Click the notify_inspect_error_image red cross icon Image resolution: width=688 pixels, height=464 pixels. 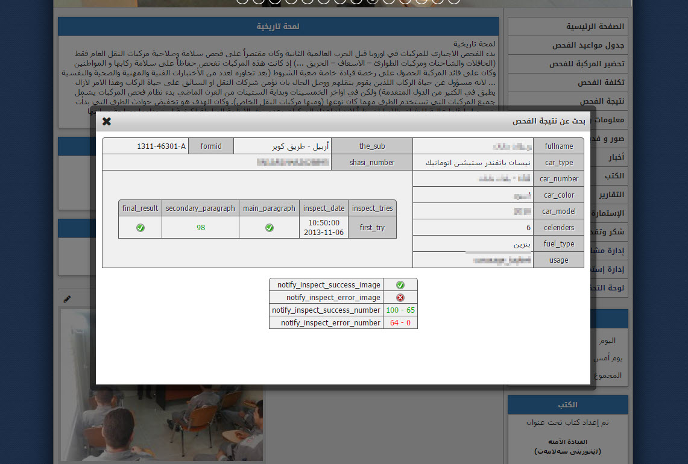pyautogui.click(x=400, y=297)
